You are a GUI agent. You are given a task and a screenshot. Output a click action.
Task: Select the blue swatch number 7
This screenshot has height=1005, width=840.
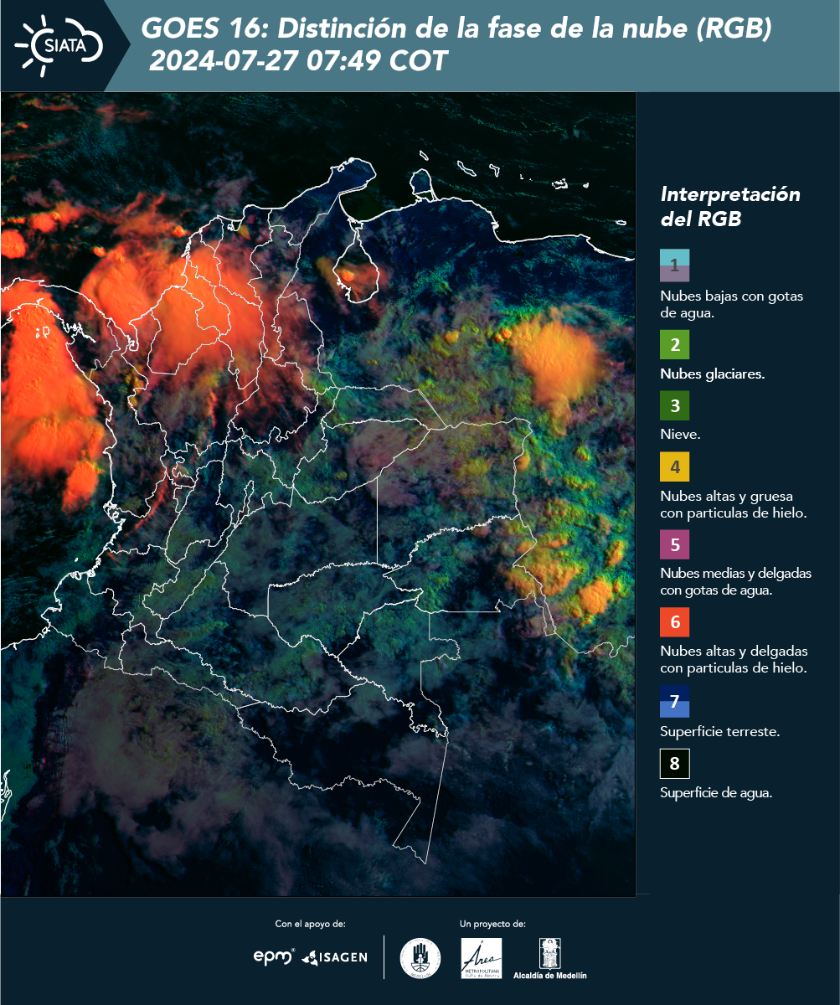tap(674, 702)
